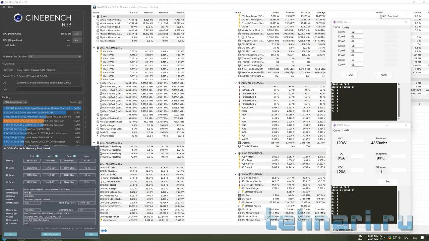The height and width of the screenshot is (241, 429).
Task: Select the Intel Xeon W-3265M ranking row
Action: (x=42, y=112)
